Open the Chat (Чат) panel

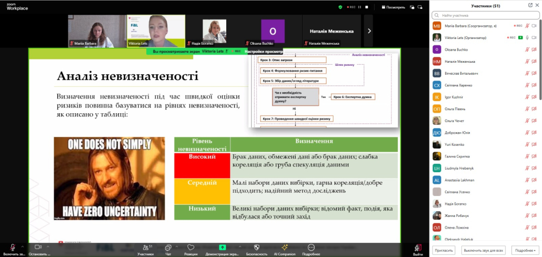(168, 248)
